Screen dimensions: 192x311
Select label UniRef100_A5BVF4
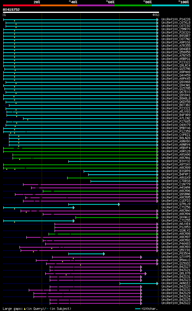coord(176,148)
